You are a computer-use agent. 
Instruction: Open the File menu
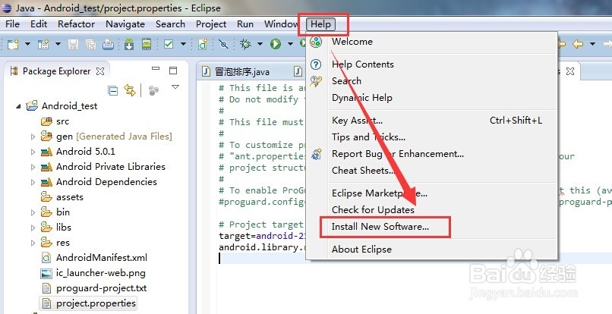coord(12,24)
